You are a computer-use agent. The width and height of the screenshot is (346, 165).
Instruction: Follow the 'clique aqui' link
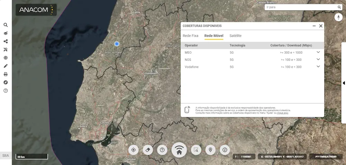pyautogui.click(x=282, y=113)
